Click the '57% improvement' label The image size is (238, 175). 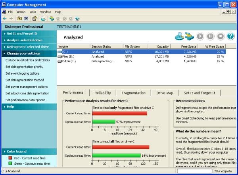(129, 122)
